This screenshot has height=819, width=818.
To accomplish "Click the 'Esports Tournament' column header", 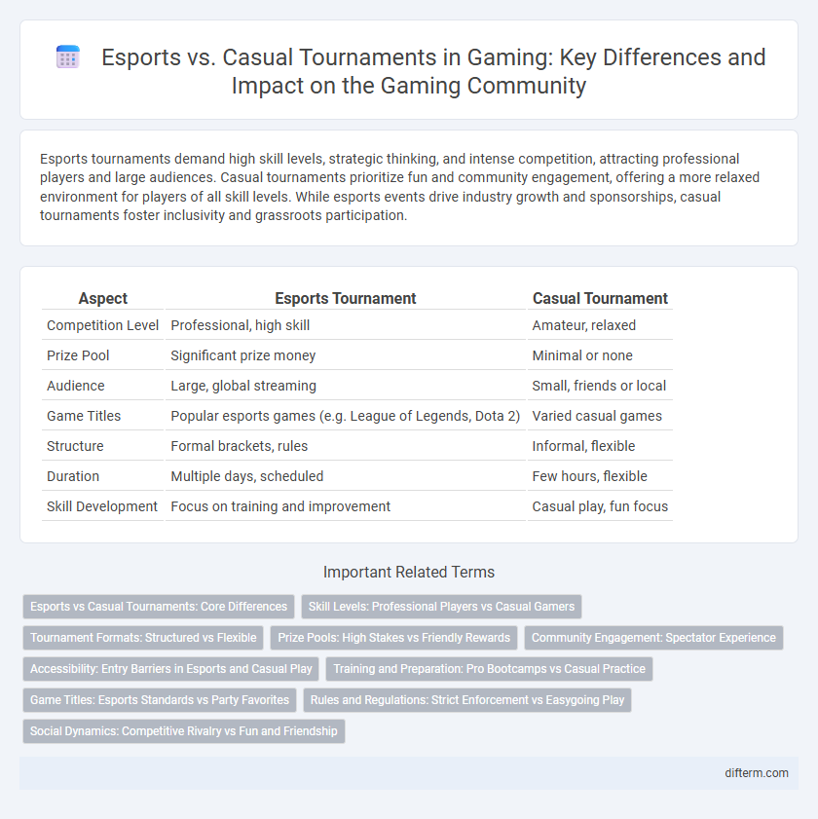I will coord(346,298).
